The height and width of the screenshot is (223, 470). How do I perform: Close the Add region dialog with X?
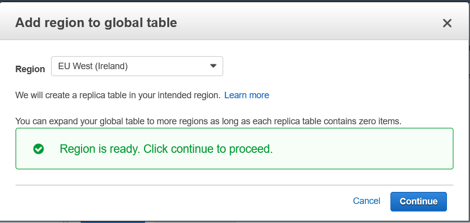[x=447, y=23]
